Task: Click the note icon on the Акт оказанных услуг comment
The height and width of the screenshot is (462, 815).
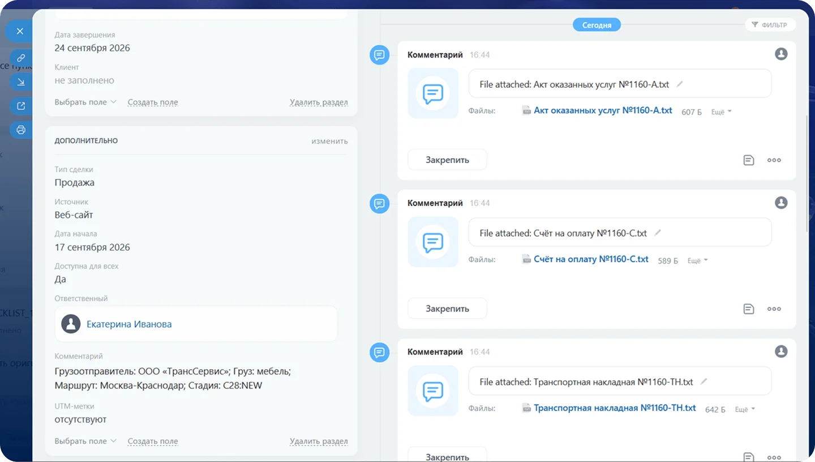Action: pos(749,160)
